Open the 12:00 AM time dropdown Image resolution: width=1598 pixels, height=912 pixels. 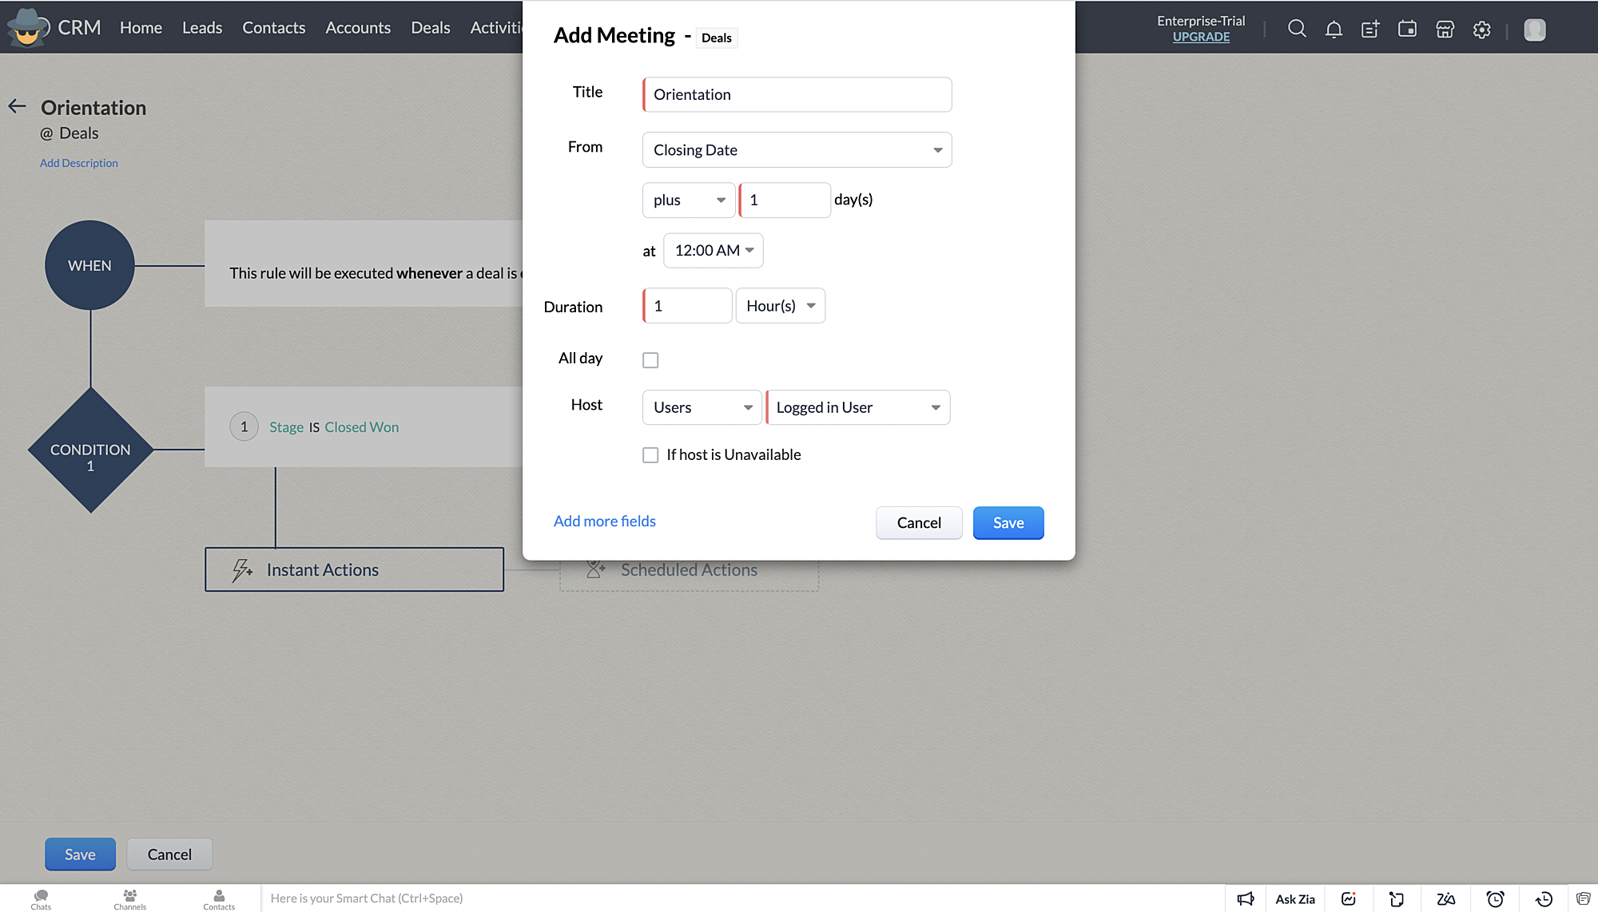point(713,251)
